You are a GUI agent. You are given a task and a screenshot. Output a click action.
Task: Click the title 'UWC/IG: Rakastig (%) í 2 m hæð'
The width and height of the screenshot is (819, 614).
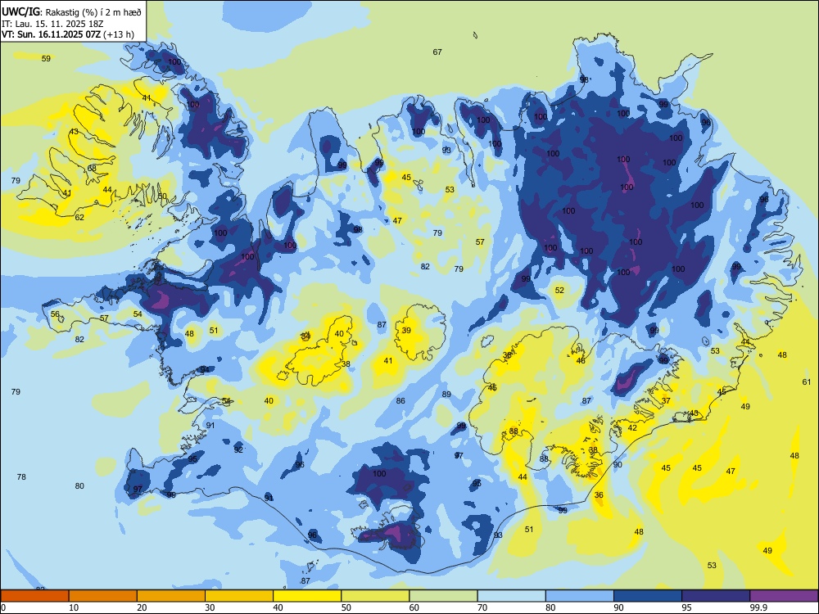[71, 11]
